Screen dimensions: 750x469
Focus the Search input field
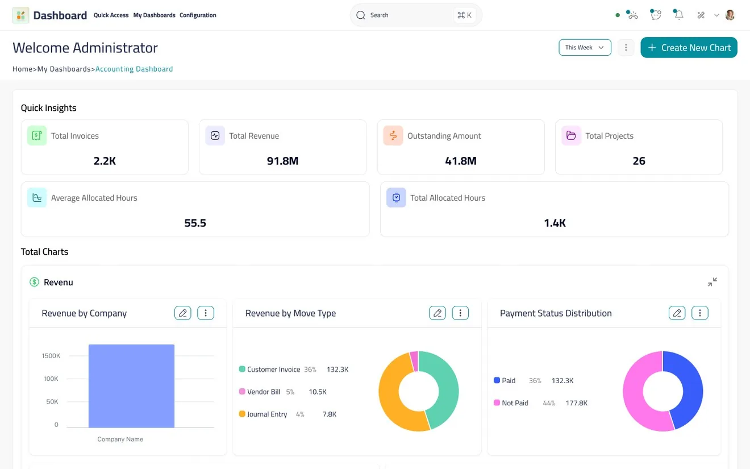click(x=416, y=15)
